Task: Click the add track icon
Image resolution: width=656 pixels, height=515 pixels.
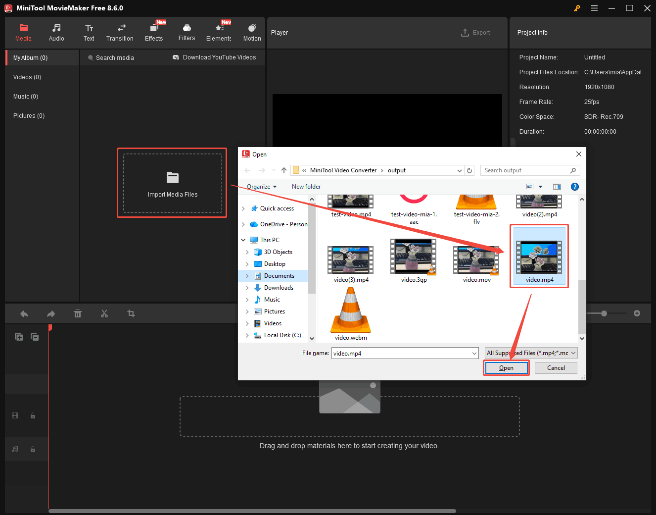Action: 19,337
